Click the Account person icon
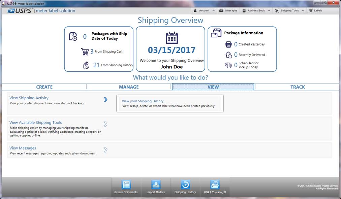This screenshot has height=199, width=341. click(195, 10)
